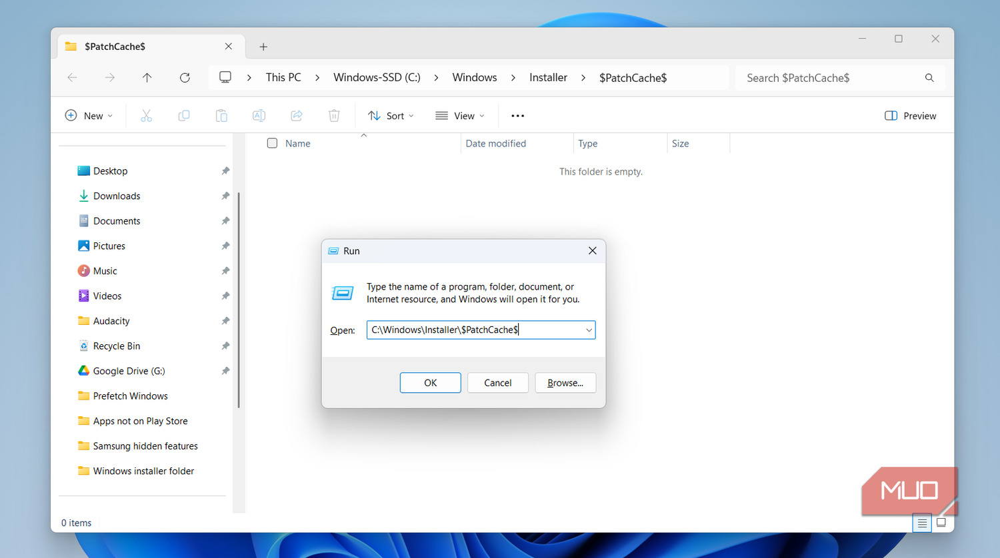Sort by the Size column header
1000x558 pixels.
pyautogui.click(x=681, y=143)
